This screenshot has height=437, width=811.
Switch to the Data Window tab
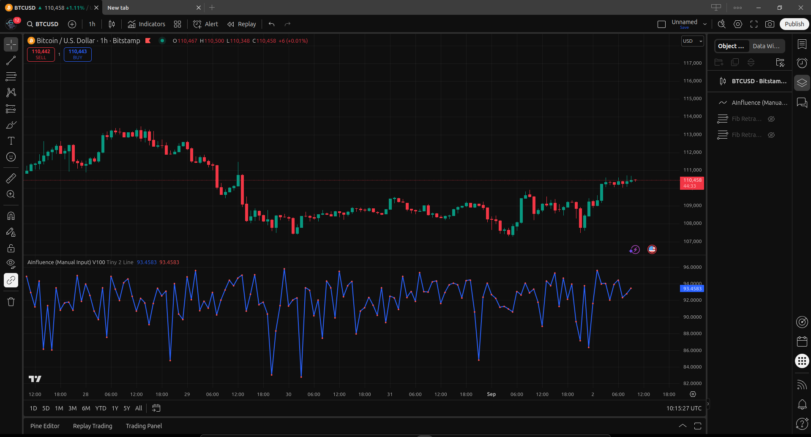click(x=766, y=46)
